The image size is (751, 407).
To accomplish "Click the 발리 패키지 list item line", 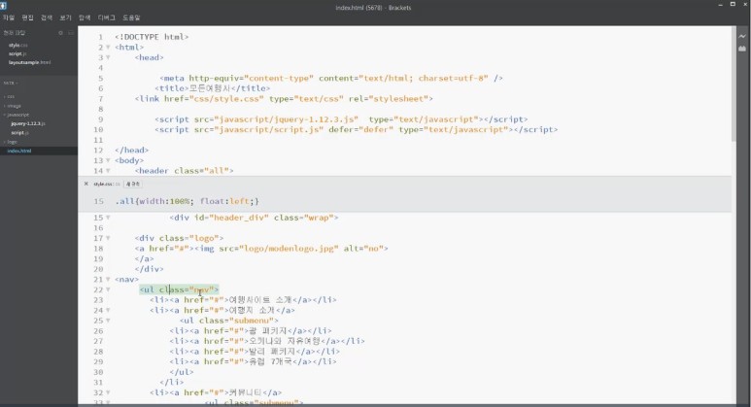I will point(256,352).
